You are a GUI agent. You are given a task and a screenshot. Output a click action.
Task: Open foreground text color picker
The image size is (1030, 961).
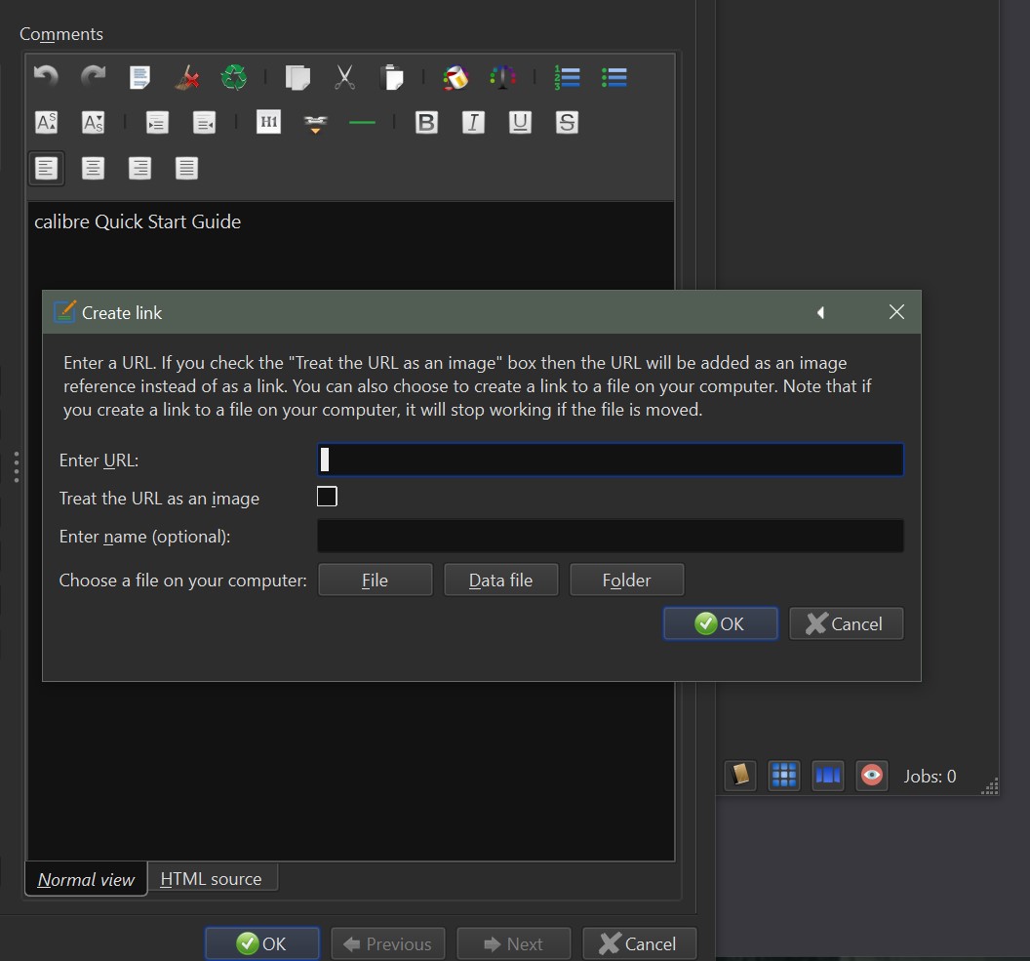click(x=502, y=77)
